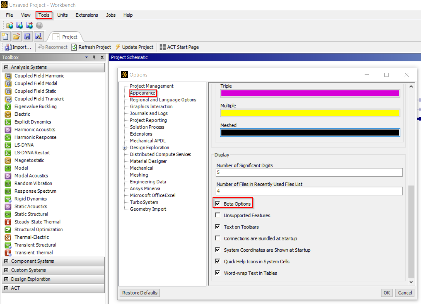Click Cancel in the Options dialog

pyautogui.click(x=405, y=293)
